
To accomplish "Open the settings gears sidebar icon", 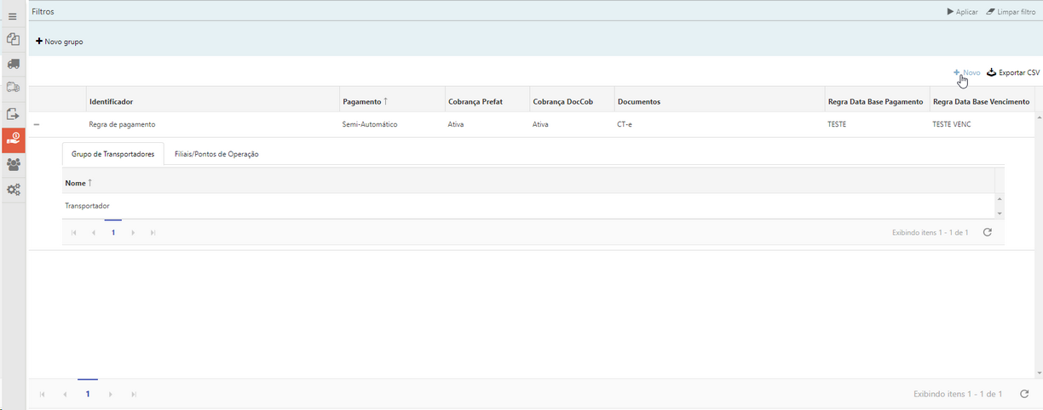I will [13, 190].
